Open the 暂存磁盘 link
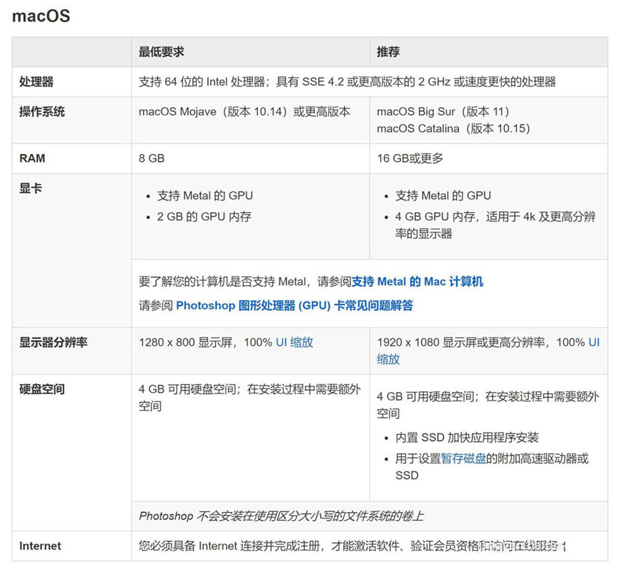Viewport: 622px width, 566px height. [463, 458]
